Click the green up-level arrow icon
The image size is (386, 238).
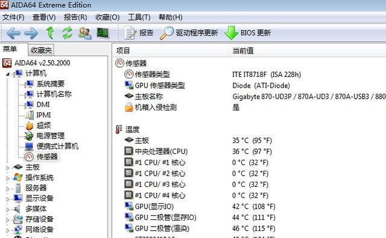coord(50,33)
